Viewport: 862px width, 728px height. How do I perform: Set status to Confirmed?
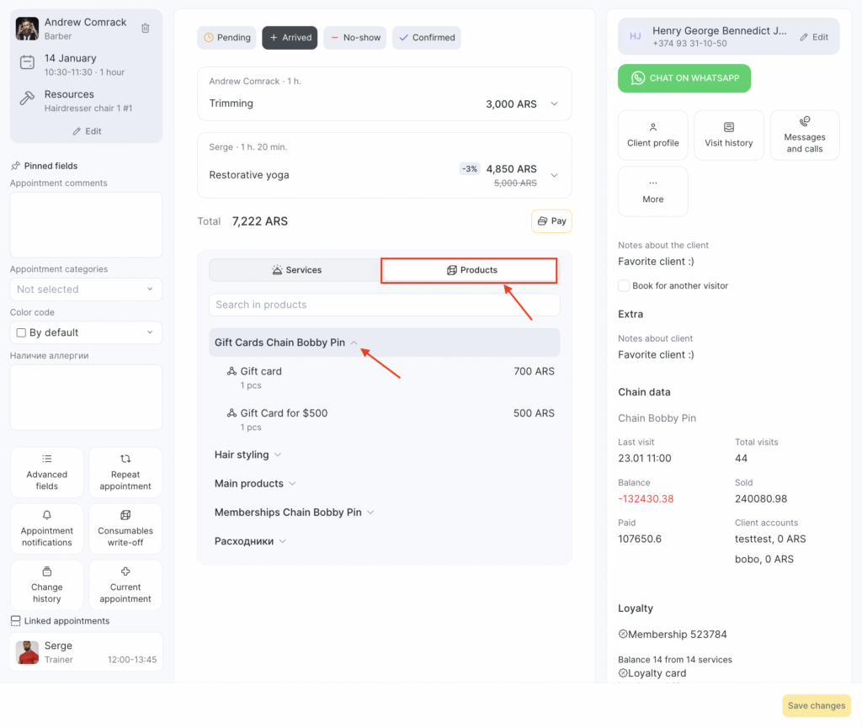(427, 38)
